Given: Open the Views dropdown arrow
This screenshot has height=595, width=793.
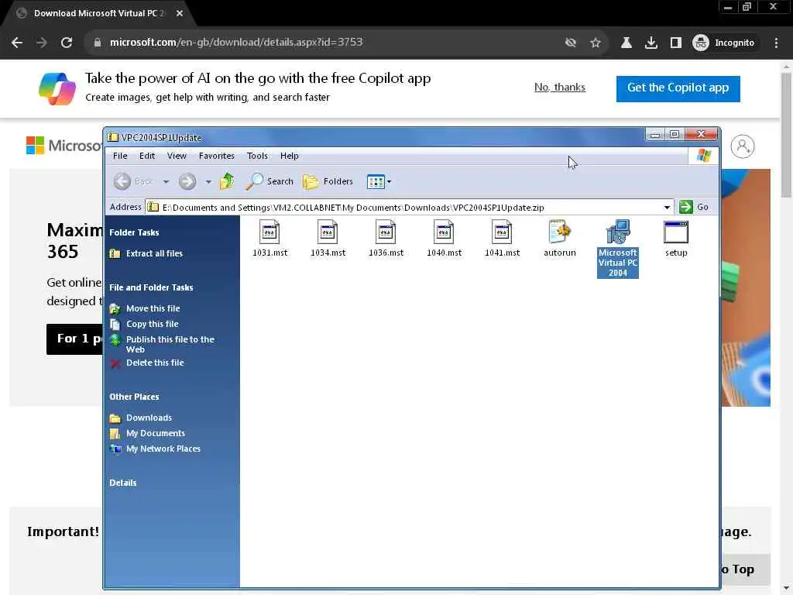Looking at the screenshot, I should 389,181.
